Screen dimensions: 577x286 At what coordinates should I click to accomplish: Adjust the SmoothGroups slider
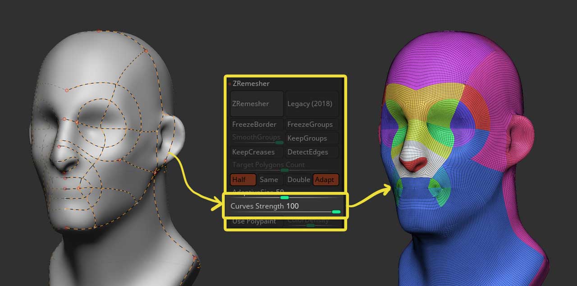(256, 138)
